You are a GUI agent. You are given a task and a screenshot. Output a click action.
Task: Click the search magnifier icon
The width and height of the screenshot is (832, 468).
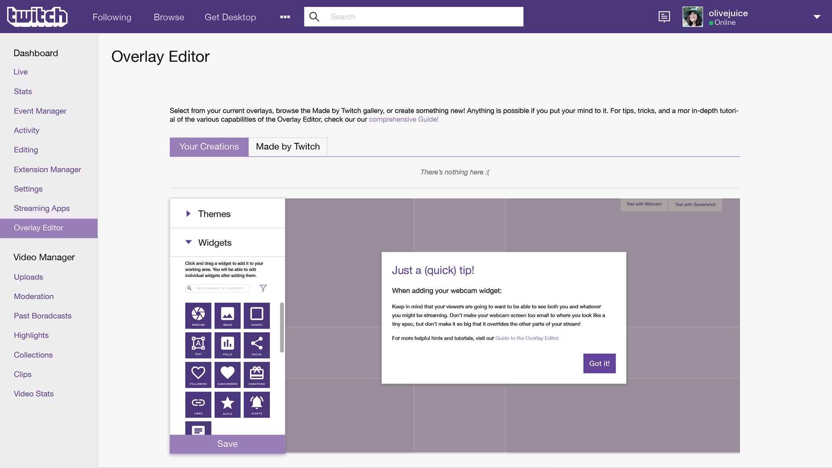[314, 17]
